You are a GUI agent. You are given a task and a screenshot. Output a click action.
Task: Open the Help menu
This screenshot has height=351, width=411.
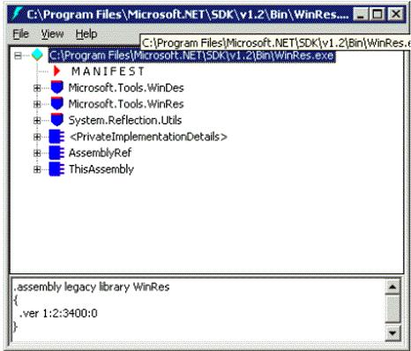click(x=86, y=34)
